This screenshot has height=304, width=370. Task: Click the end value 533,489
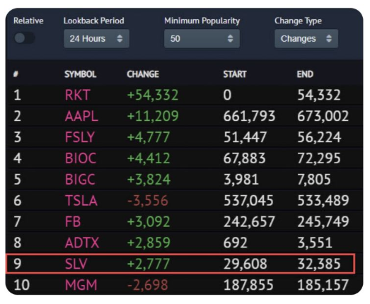(323, 201)
